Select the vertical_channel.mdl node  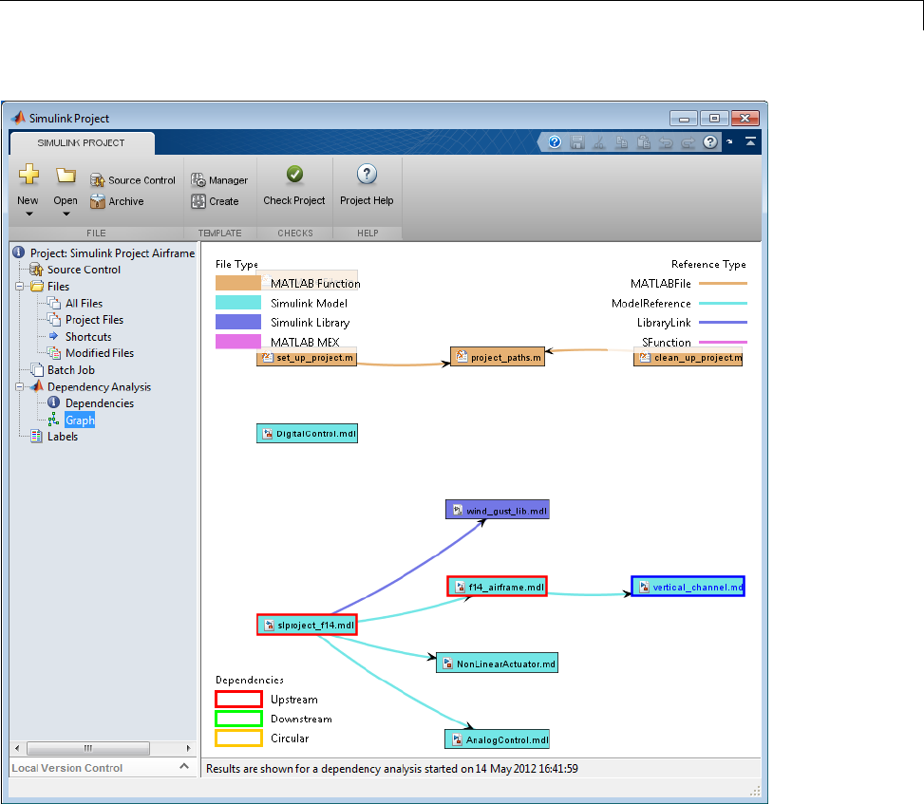688,587
